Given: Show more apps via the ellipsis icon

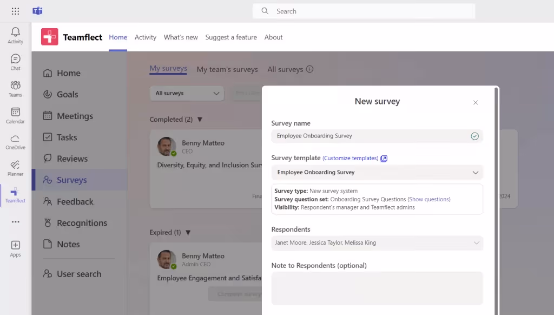Looking at the screenshot, I should point(16,222).
